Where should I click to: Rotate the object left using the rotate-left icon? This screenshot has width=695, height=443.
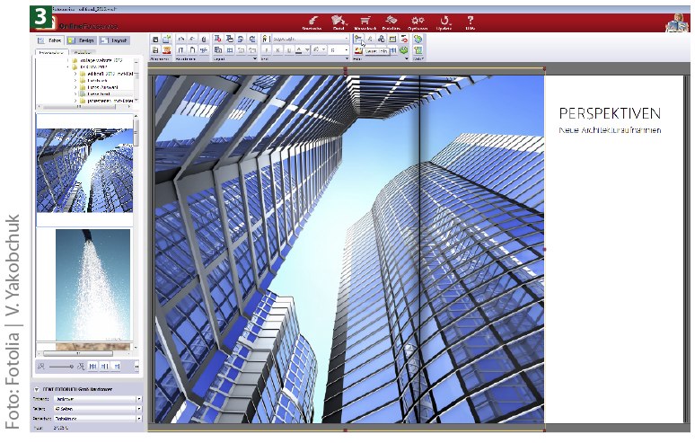(x=241, y=39)
